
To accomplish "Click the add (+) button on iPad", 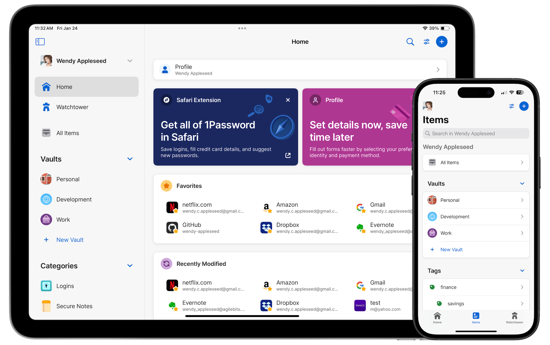I will (441, 42).
